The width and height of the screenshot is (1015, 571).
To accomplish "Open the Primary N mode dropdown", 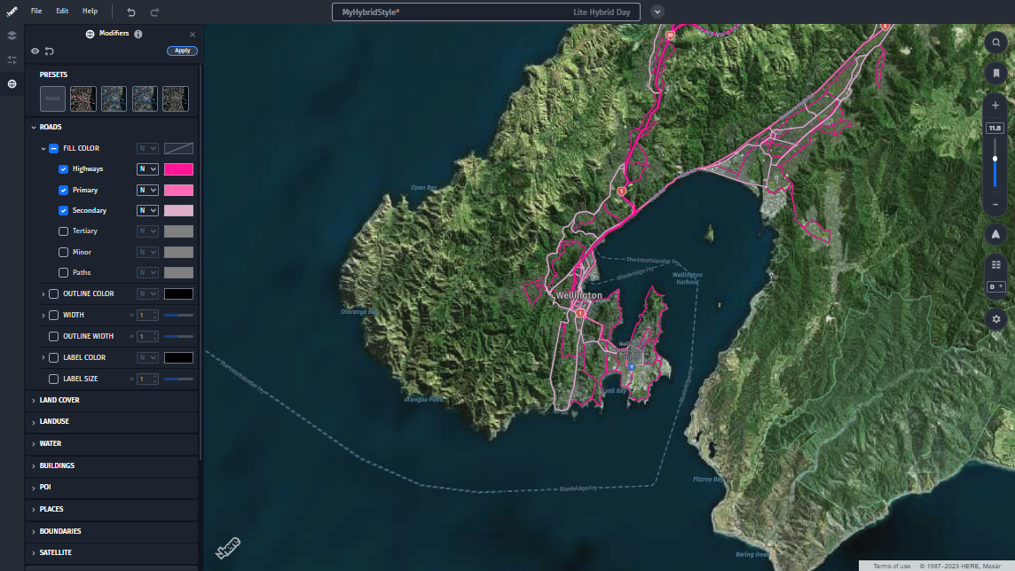I will [147, 190].
